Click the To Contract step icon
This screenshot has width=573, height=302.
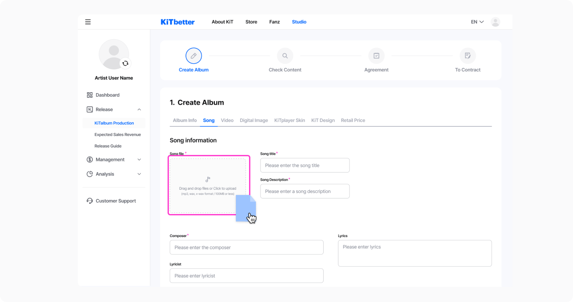pyautogui.click(x=468, y=56)
